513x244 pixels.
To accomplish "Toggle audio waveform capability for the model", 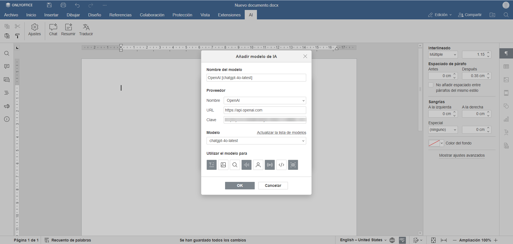I will tap(246, 165).
